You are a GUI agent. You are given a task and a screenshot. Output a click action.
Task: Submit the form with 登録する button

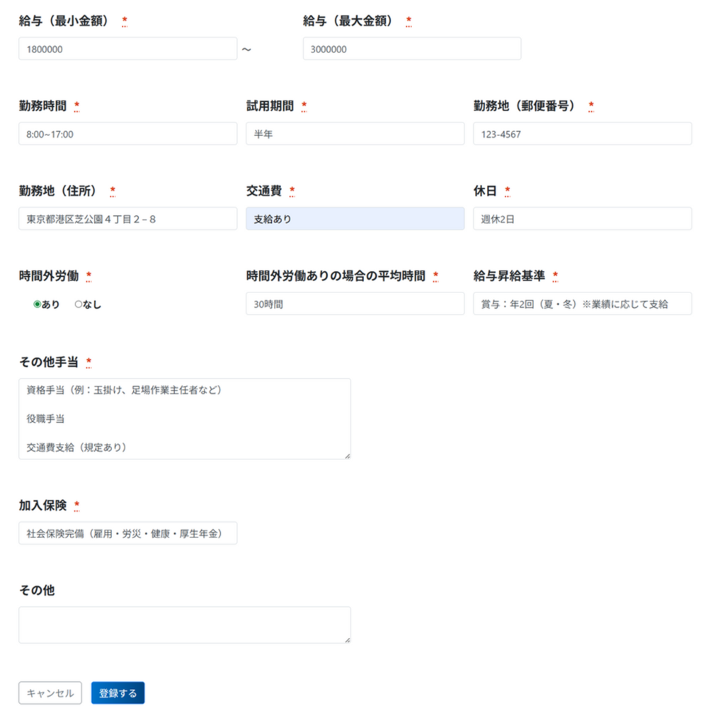coord(118,693)
